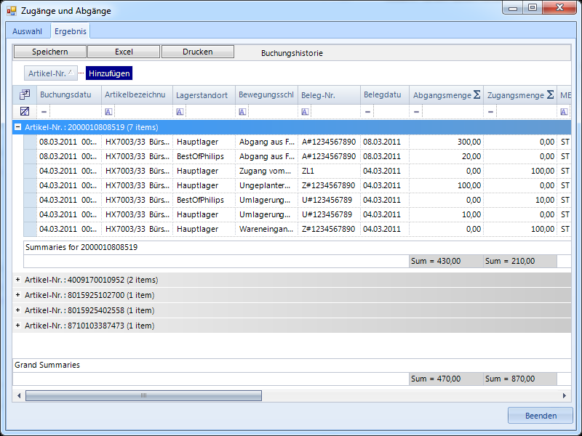Sort by the Artikelbezeichnung column header

(137, 95)
